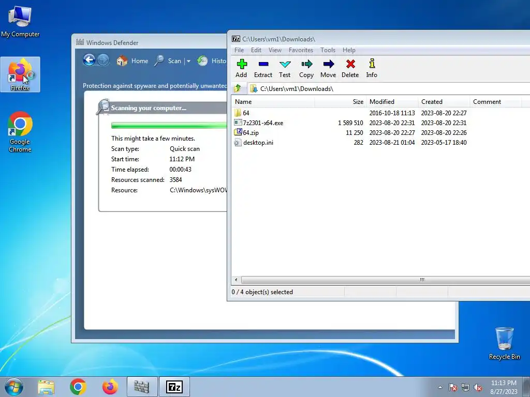Open the File menu in 7-Zip
Image resolution: width=530 pixels, height=397 pixels.
click(x=239, y=50)
